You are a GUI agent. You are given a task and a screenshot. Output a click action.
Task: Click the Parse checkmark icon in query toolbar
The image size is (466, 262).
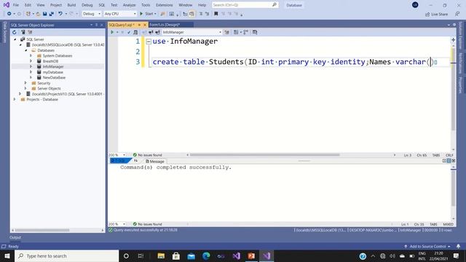pos(129,32)
